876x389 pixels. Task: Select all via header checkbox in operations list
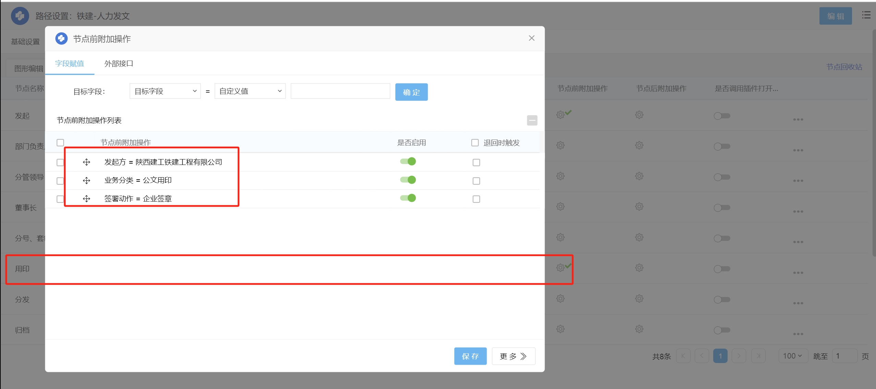pyautogui.click(x=60, y=143)
